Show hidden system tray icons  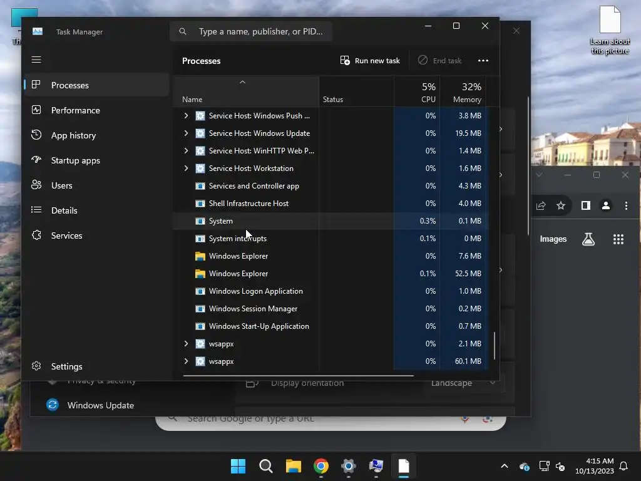click(505, 466)
